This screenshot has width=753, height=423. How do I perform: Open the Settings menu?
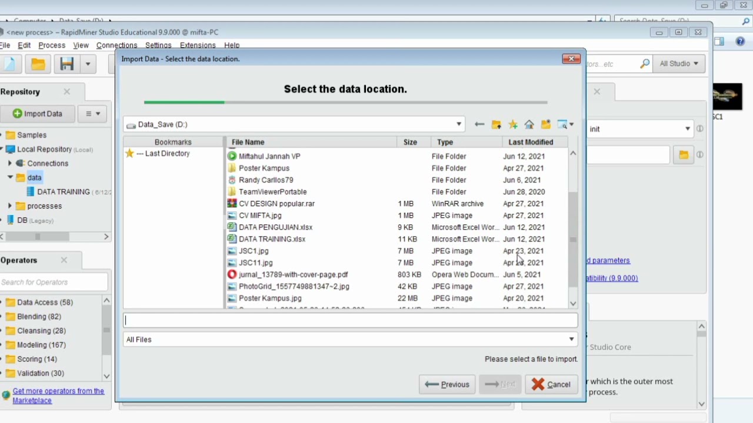pyautogui.click(x=158, y=45)
